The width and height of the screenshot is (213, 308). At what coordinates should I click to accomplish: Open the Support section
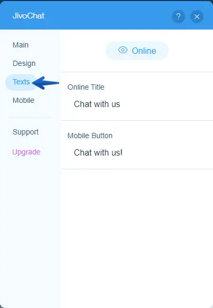tap(25, 132)
